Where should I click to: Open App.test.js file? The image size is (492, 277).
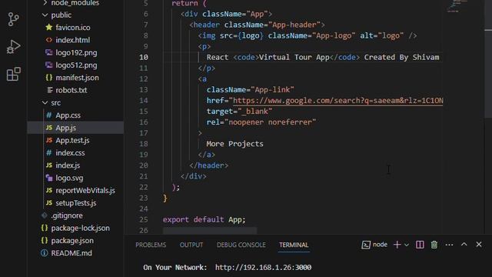72,140
